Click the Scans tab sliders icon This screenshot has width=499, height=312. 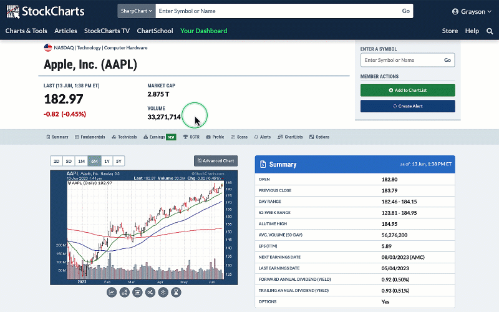click(x=233, y=137)
